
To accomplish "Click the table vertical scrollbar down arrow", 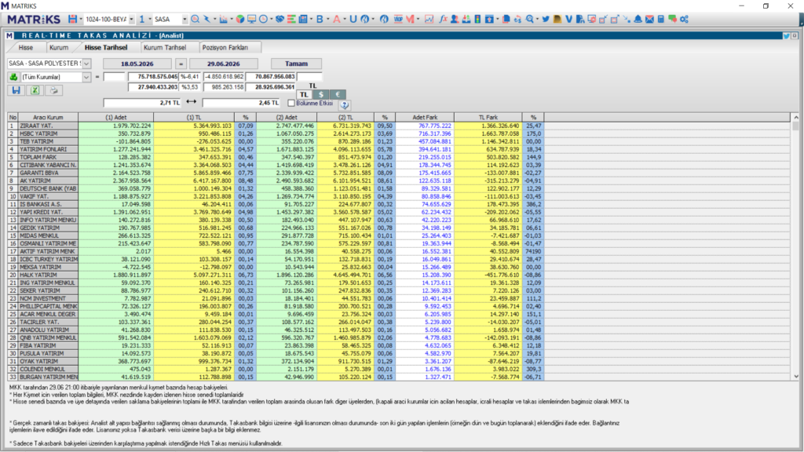I will (x=796, y=377).
